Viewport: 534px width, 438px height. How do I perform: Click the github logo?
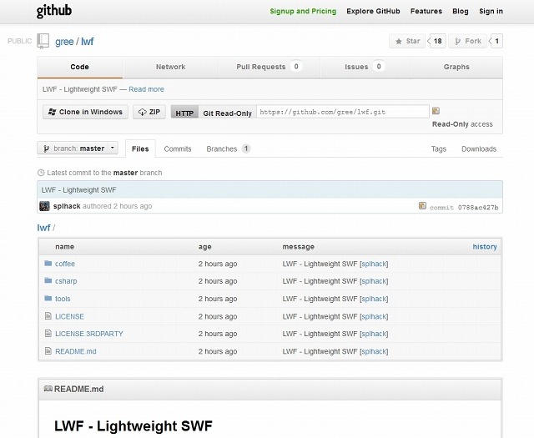click(53, 11)
